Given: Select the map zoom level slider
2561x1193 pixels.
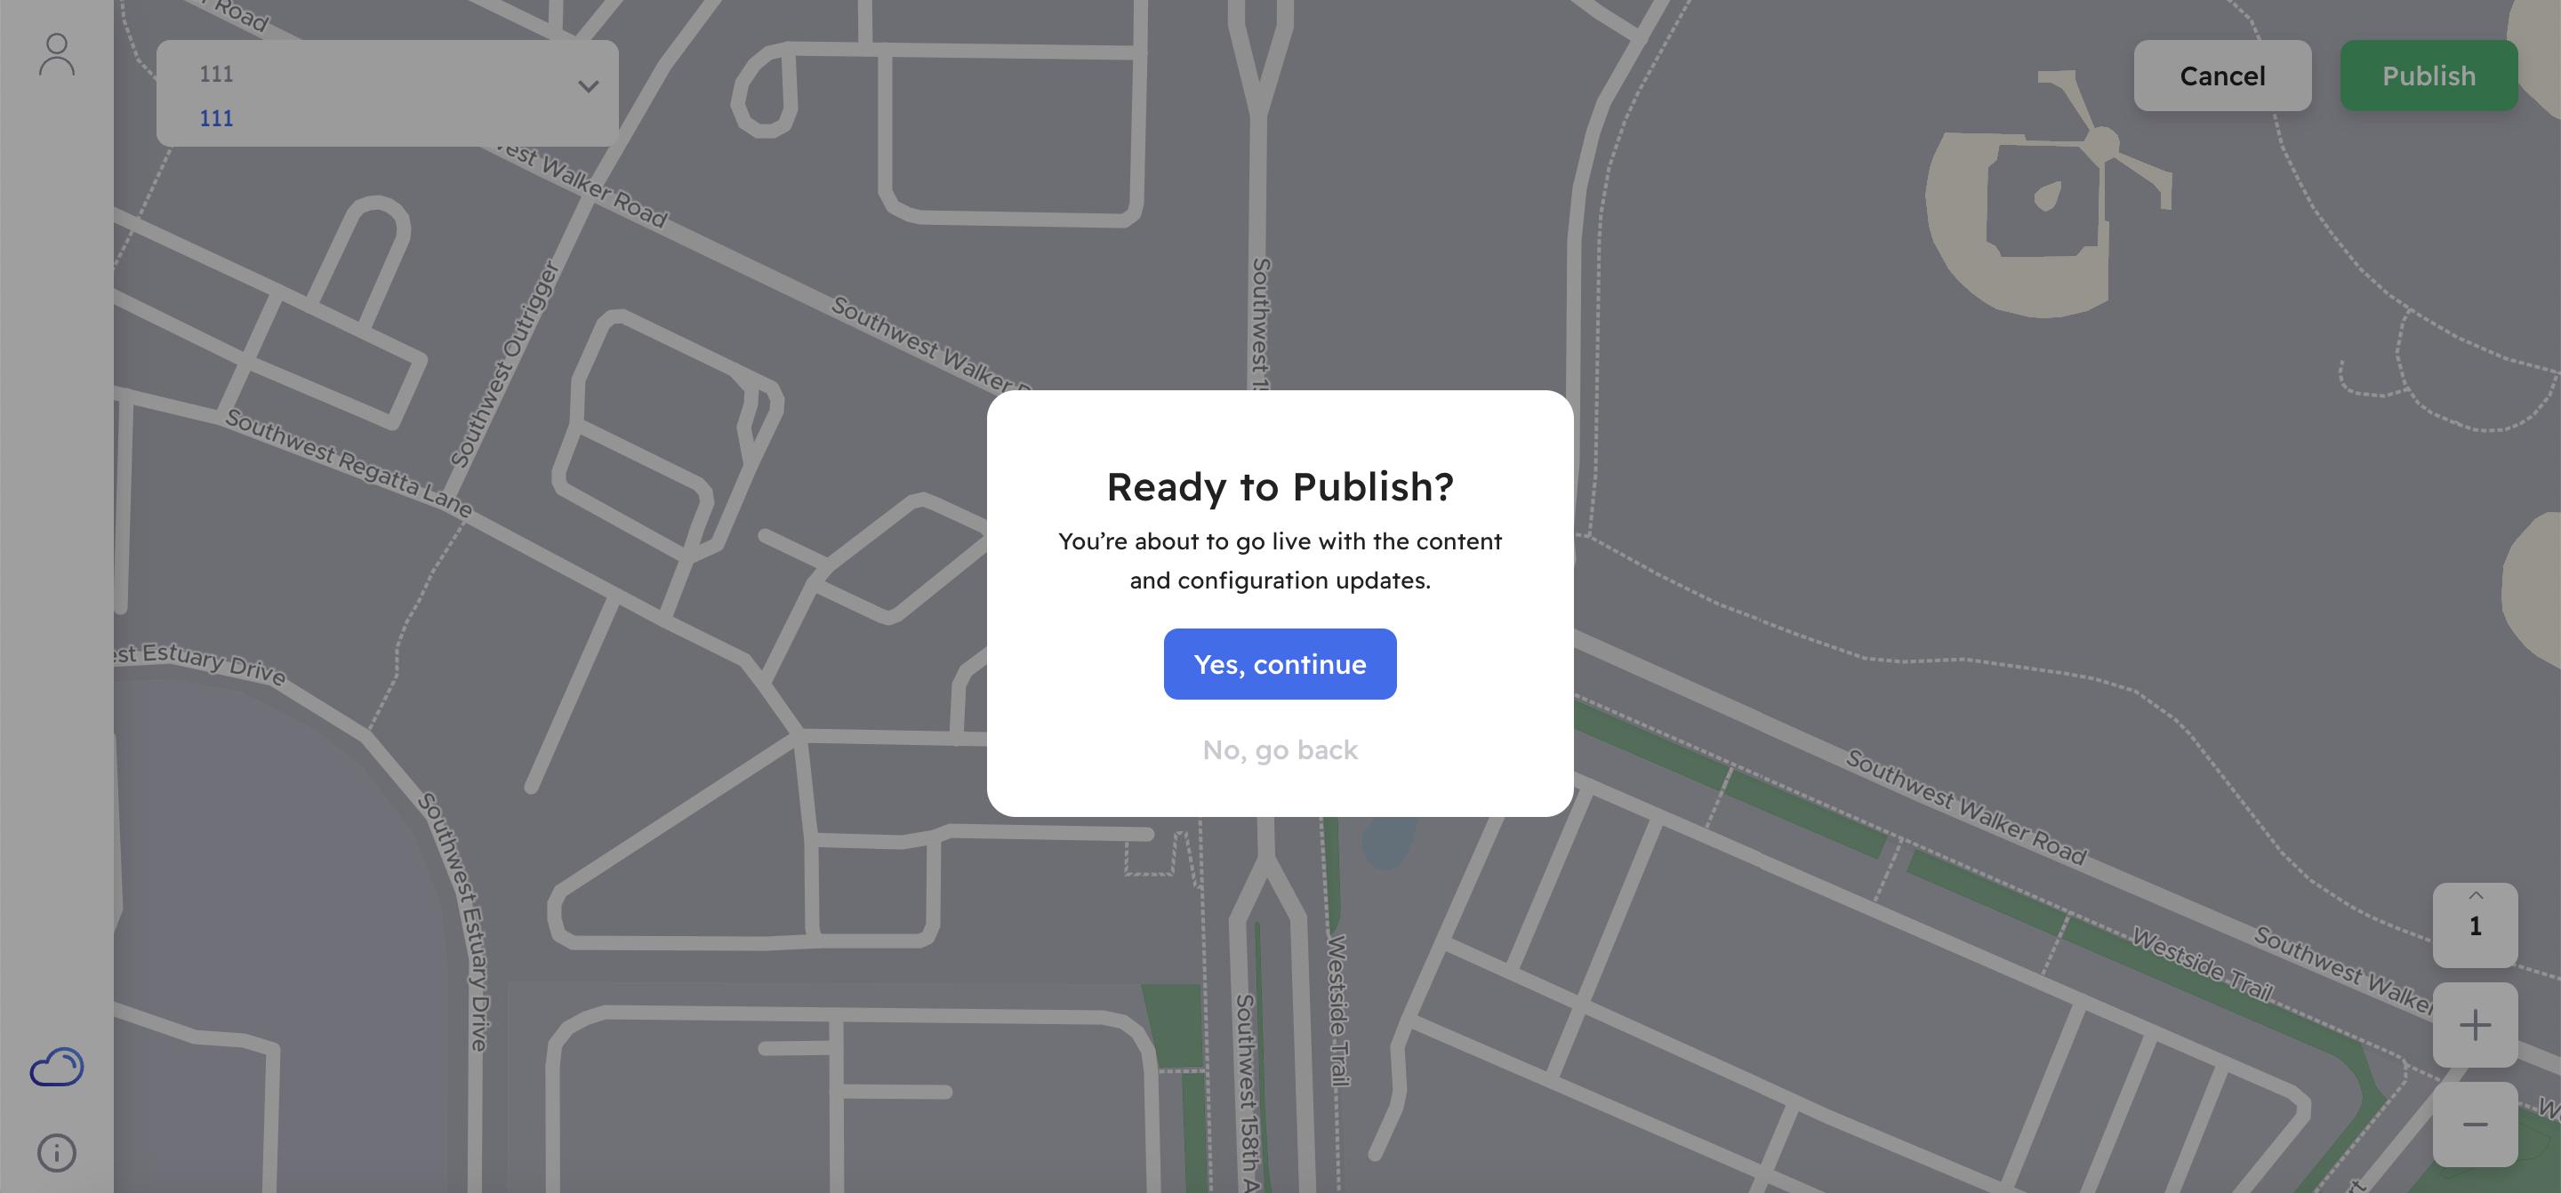Looking at the screenshot, I should click(2476, 925).
